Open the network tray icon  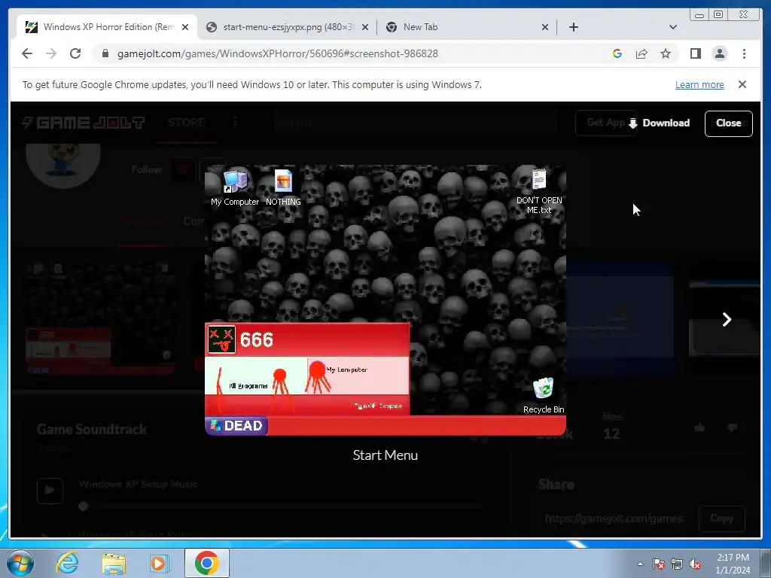click(677, 564)
